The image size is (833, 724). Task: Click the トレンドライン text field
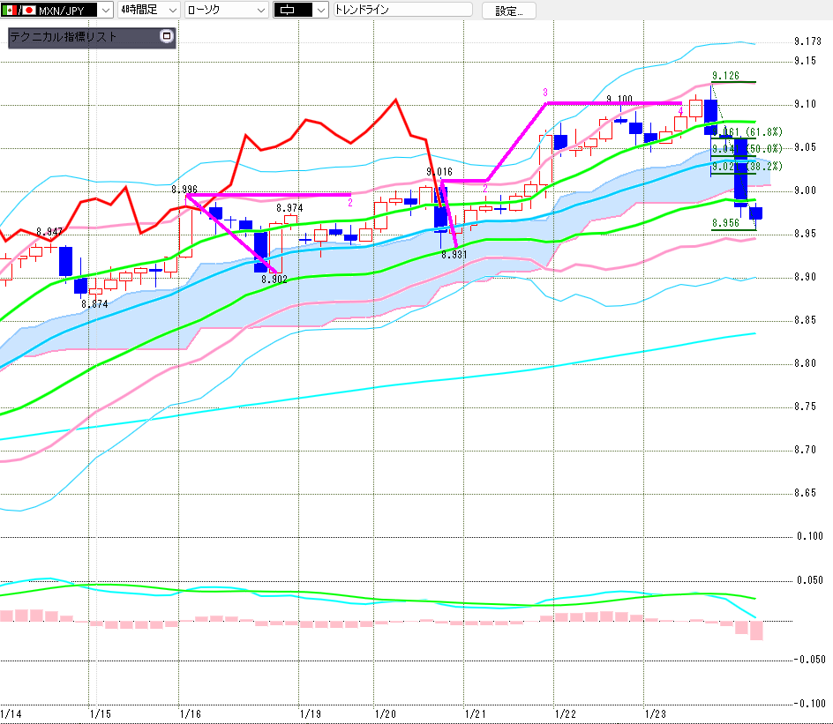coord(401,11)
